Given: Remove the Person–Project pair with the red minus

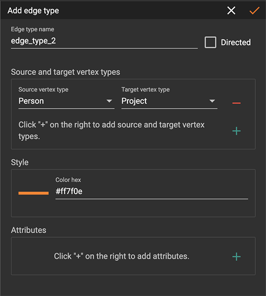Looking at the screenshot, I should click(236, 103).
